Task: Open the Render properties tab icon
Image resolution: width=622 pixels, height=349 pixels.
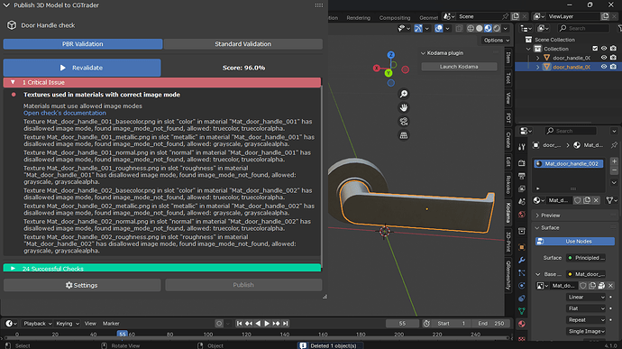Action: click(522, 163)
